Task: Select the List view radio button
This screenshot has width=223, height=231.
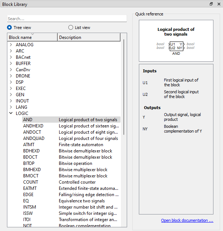Action: 71,28
